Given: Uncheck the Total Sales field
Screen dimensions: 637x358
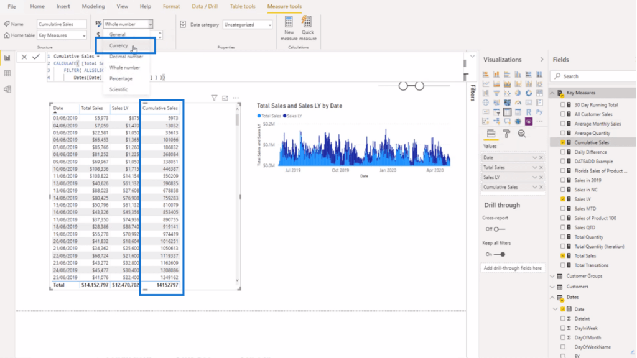Looking at the screenshot, I should [x=562, y=255].
